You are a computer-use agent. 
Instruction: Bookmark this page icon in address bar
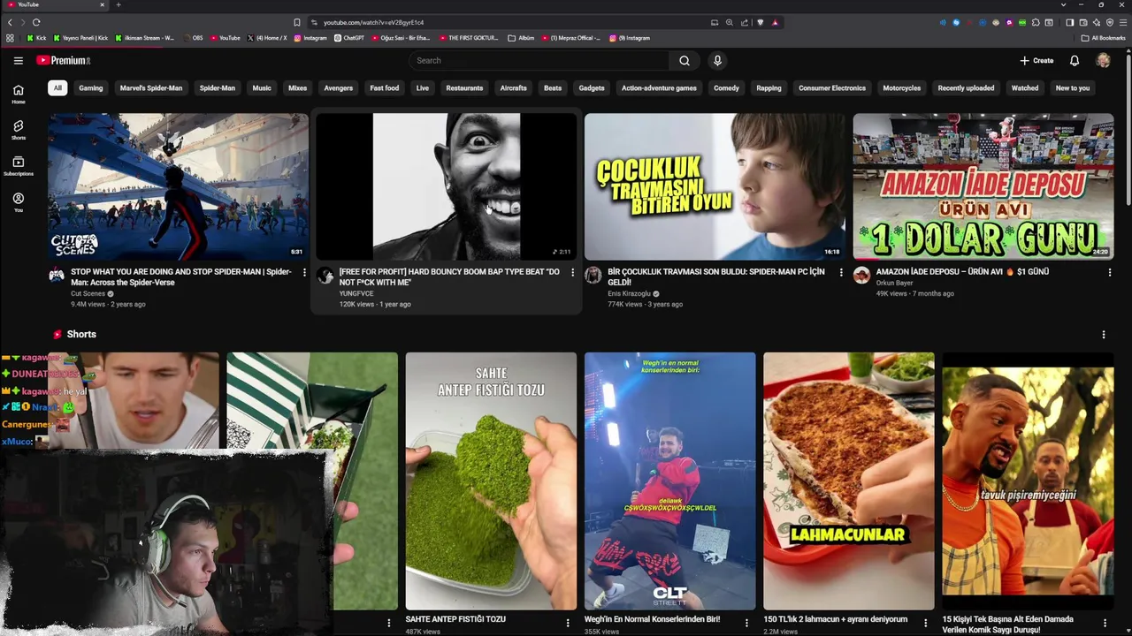[297, 22]
